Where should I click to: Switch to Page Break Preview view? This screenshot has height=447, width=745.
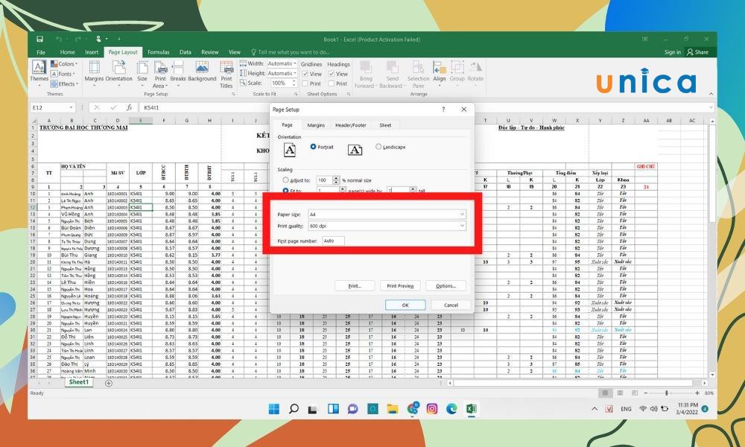(x=635, y=393)
